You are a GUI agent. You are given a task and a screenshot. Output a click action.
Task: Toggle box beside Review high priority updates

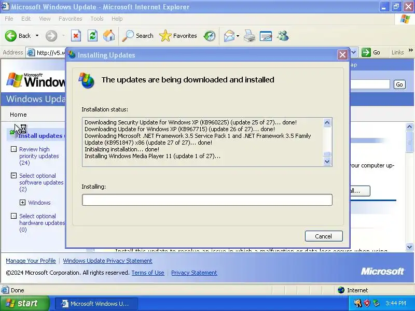[x=13, y=149]
